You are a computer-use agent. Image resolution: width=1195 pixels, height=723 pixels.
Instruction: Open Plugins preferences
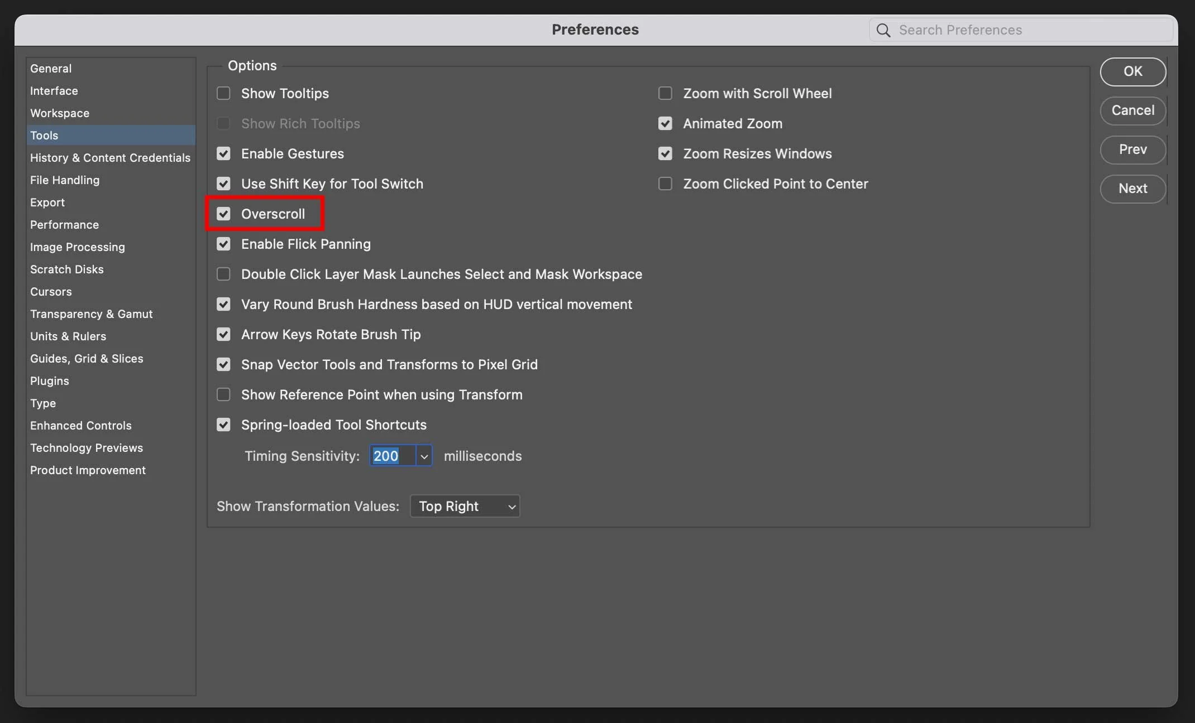[x=111, y=381]
